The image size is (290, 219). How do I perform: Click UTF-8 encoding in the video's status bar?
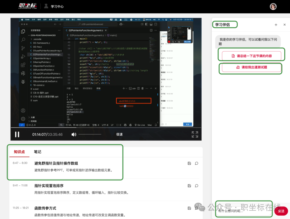(105, 125)
